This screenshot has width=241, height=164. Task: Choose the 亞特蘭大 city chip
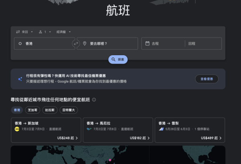pyautogui.click(x=69, y=110)
